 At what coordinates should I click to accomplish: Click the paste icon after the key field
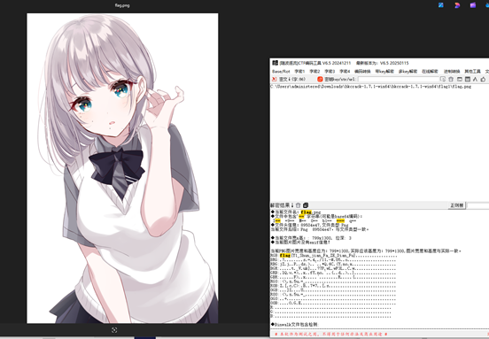point(443,79)
